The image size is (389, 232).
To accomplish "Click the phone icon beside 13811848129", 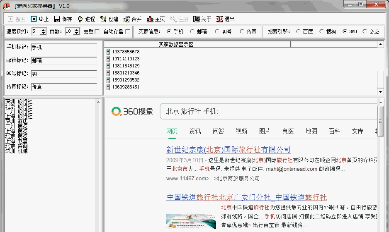I will click(108, 66).
